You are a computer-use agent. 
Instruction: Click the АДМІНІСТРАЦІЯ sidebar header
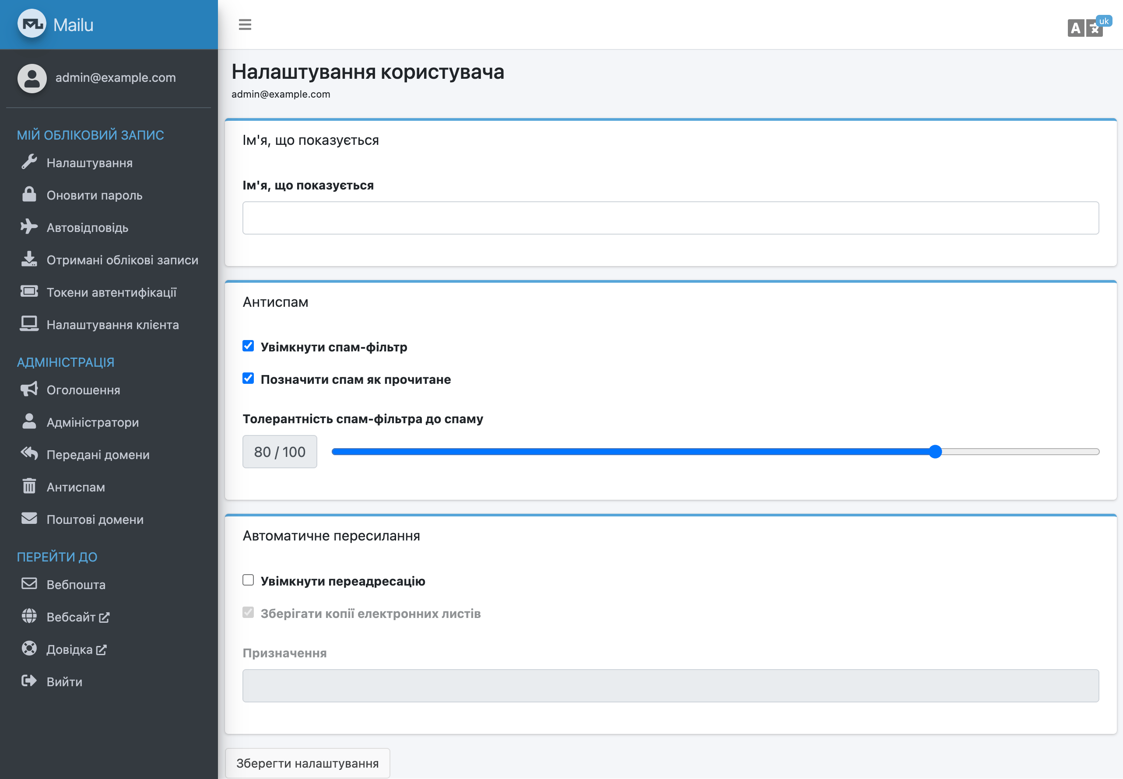coord(65,362)
